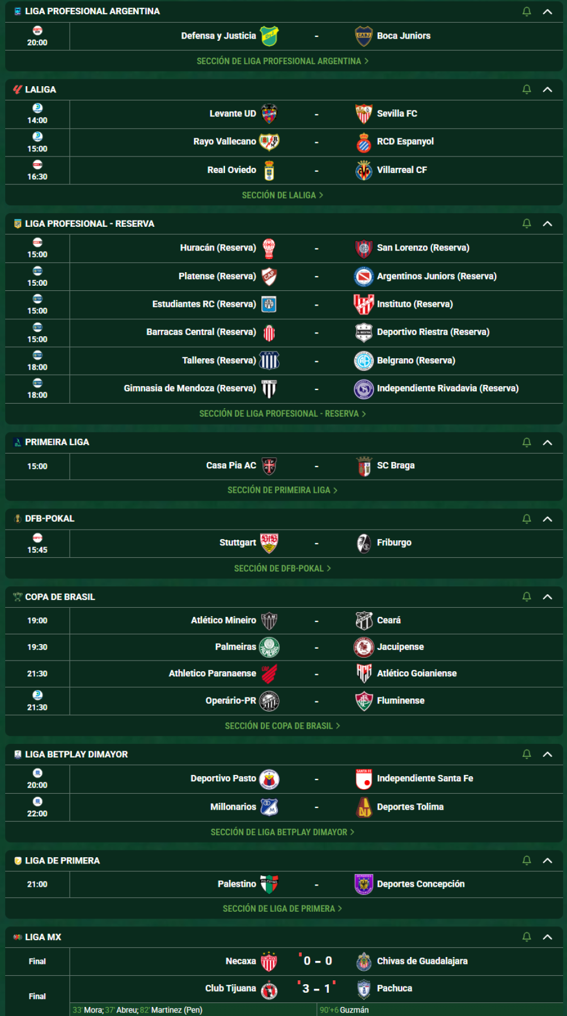Viewport: 567px width, 1016px height.
Task: Click the Stuttgart club crest
Action: 269,543
